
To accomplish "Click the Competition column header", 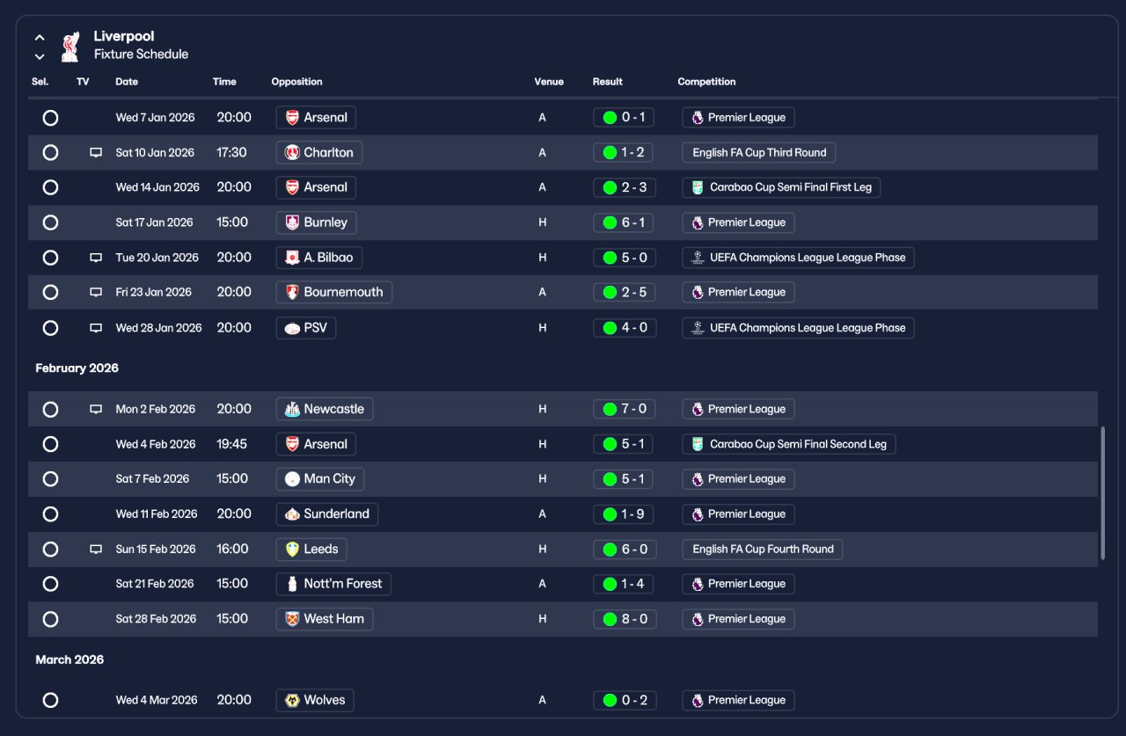I will pos(706,82).
